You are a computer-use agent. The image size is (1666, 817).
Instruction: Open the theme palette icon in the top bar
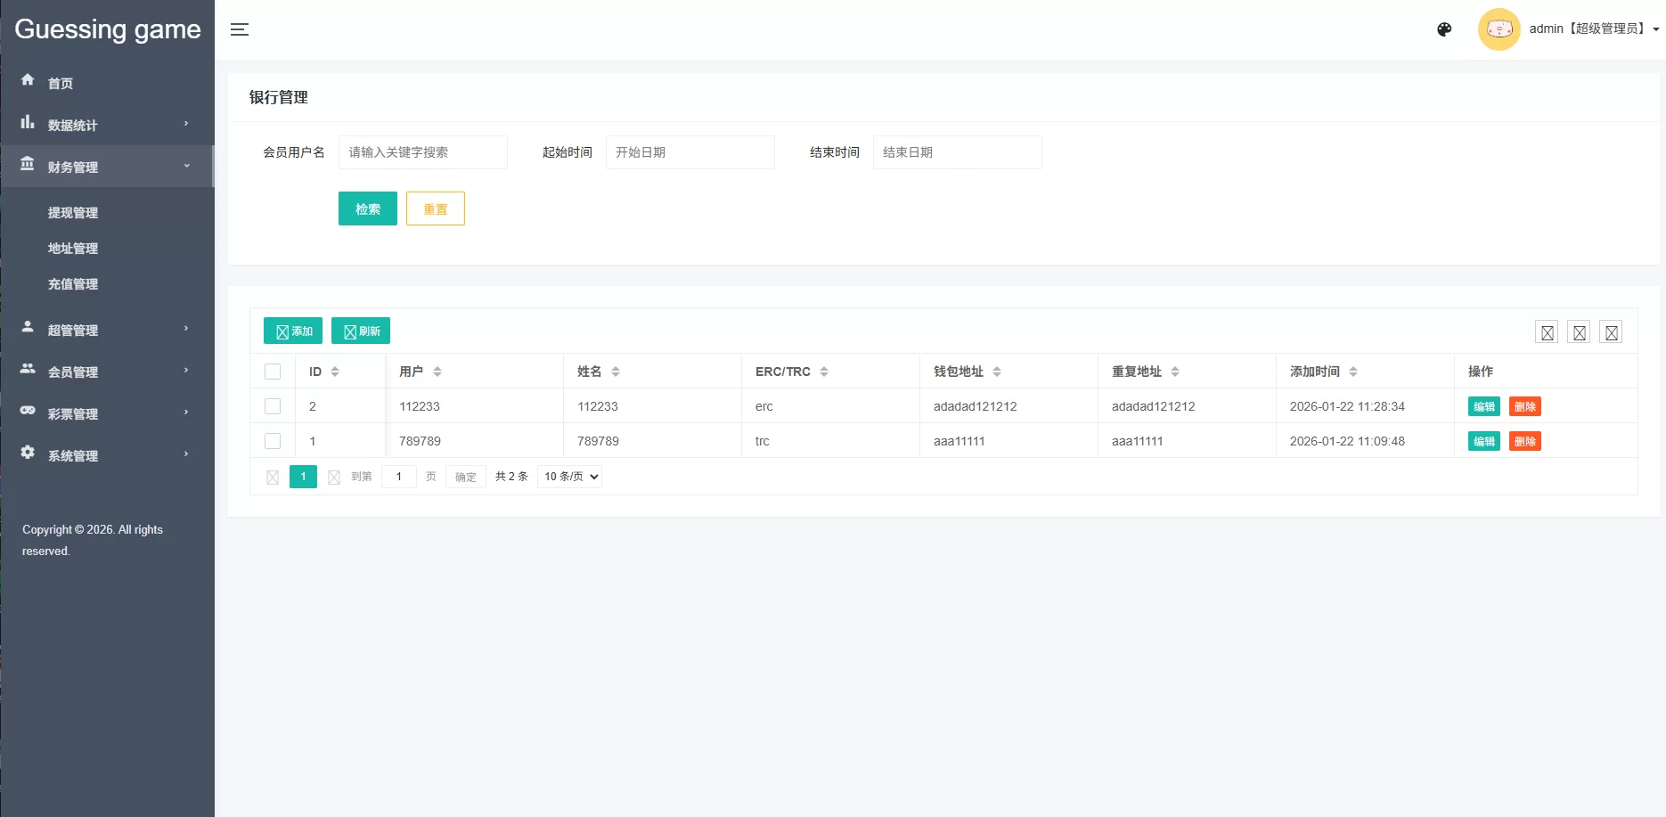1443,29
